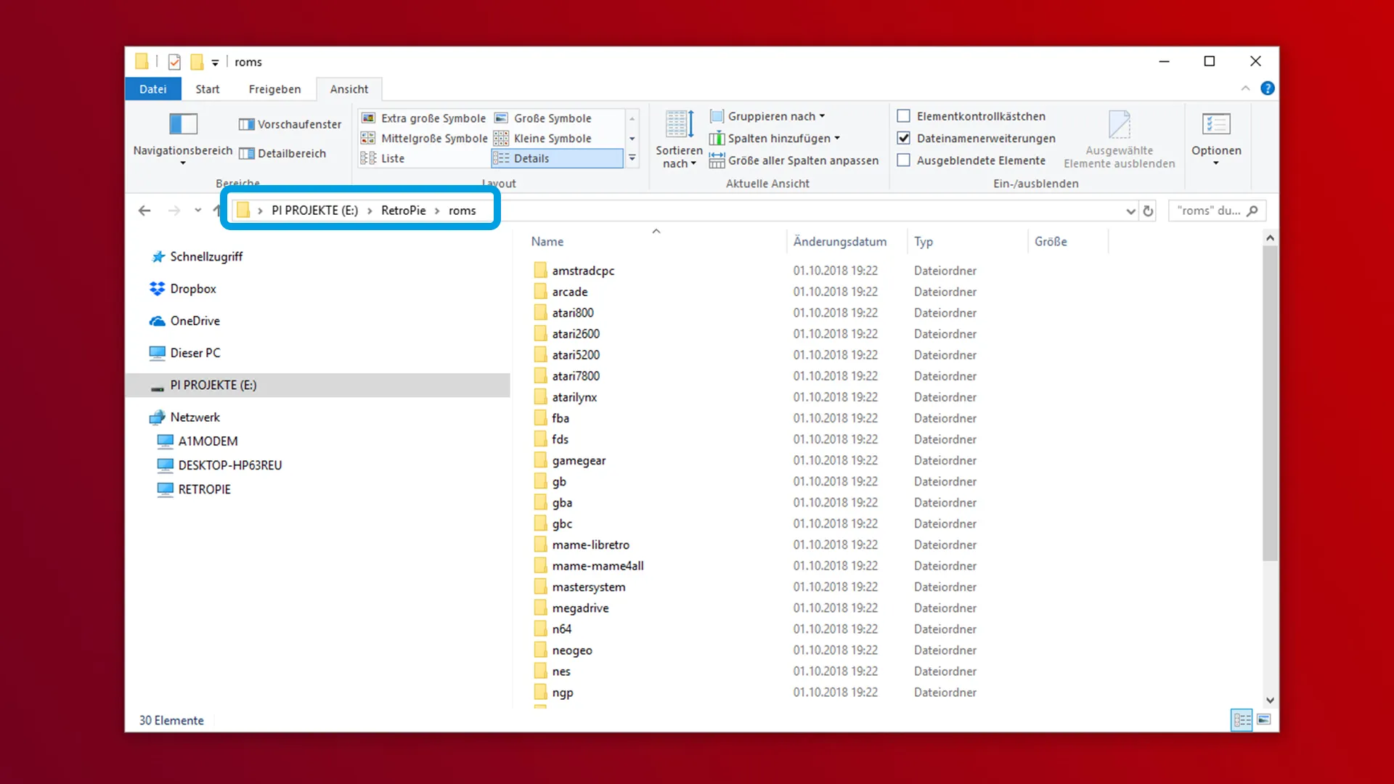Select PI PROJEKTE (E:) drive in sidebar

tap(318, 385)
